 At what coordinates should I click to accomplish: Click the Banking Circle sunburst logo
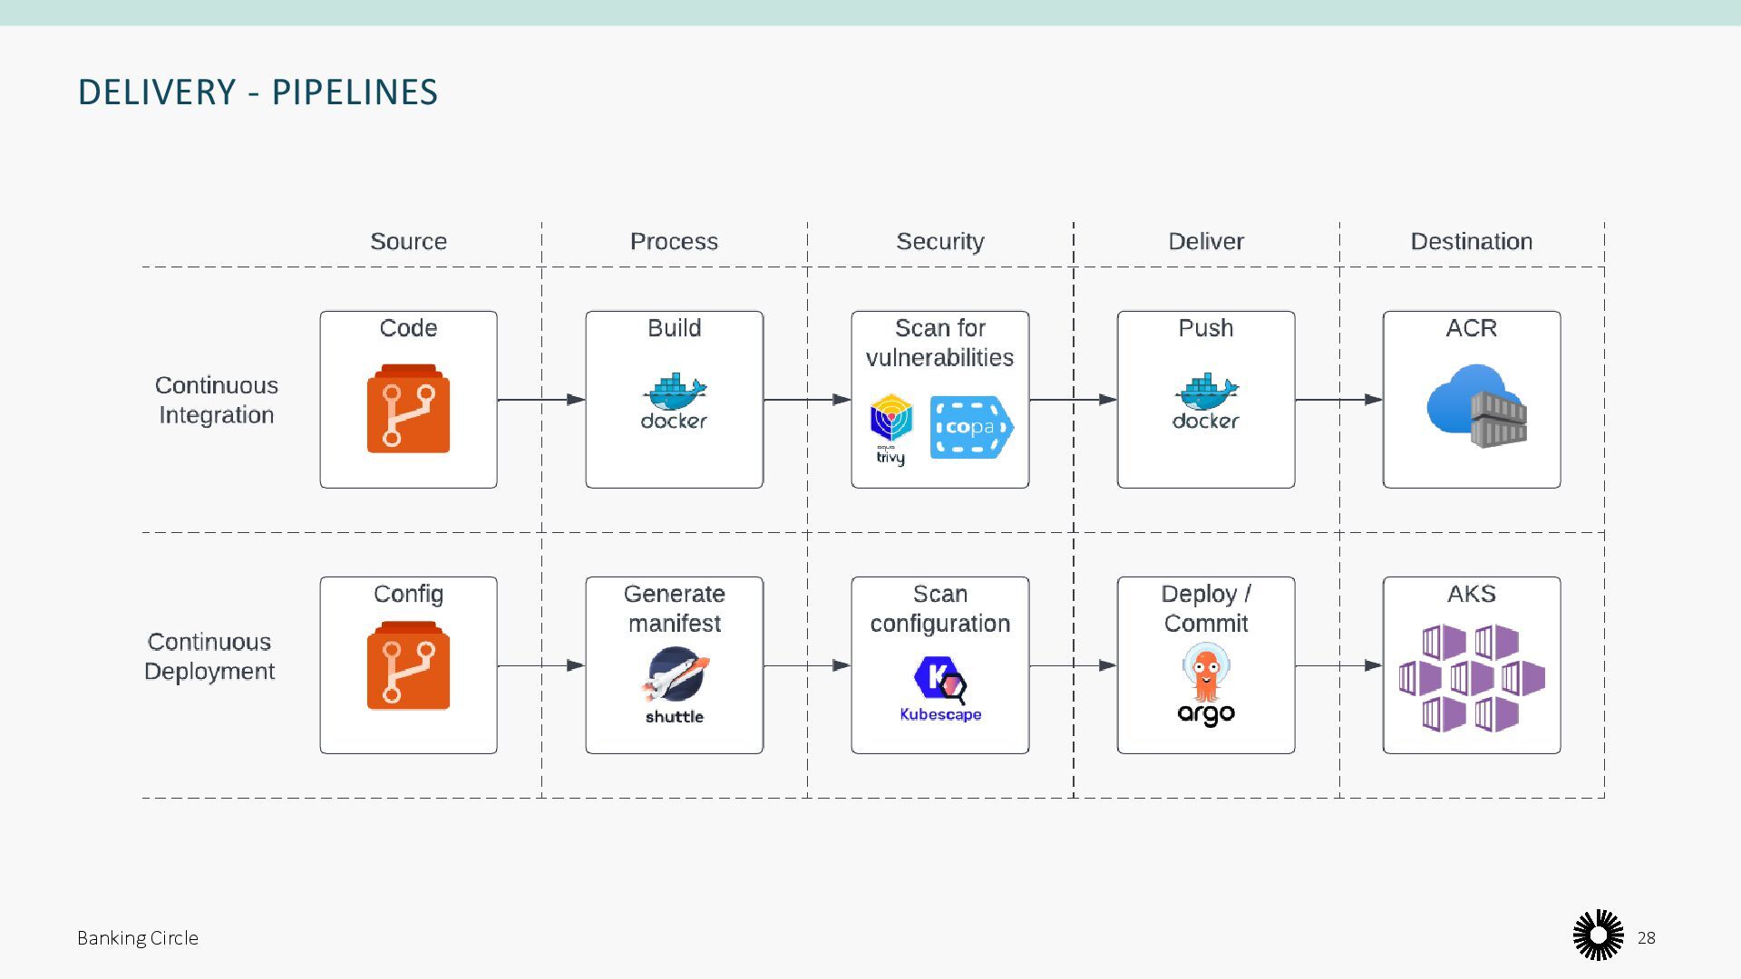click(1598, 935)
